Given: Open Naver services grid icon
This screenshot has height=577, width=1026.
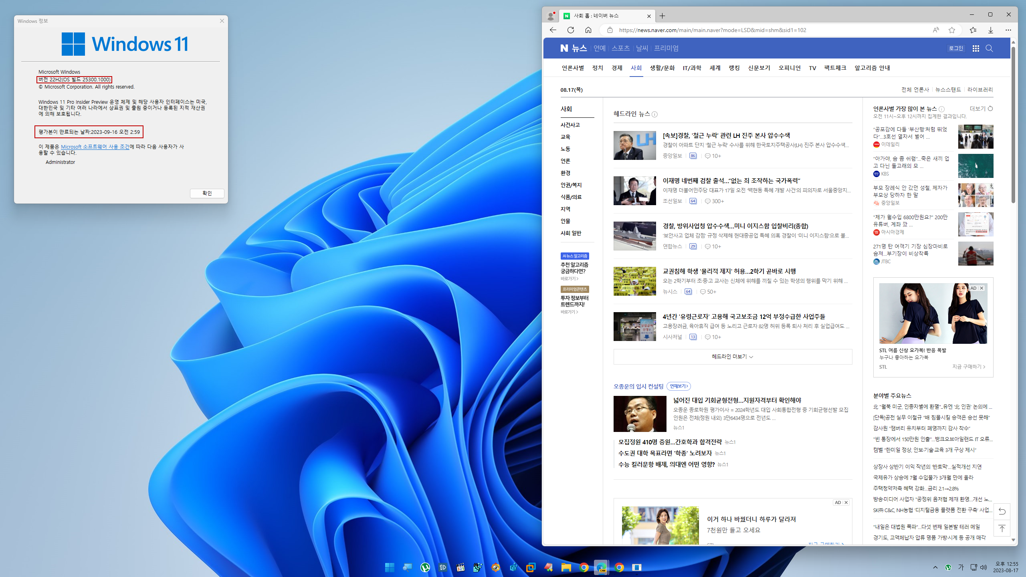Looking at the screenshot, I should [x=976, y=48].
